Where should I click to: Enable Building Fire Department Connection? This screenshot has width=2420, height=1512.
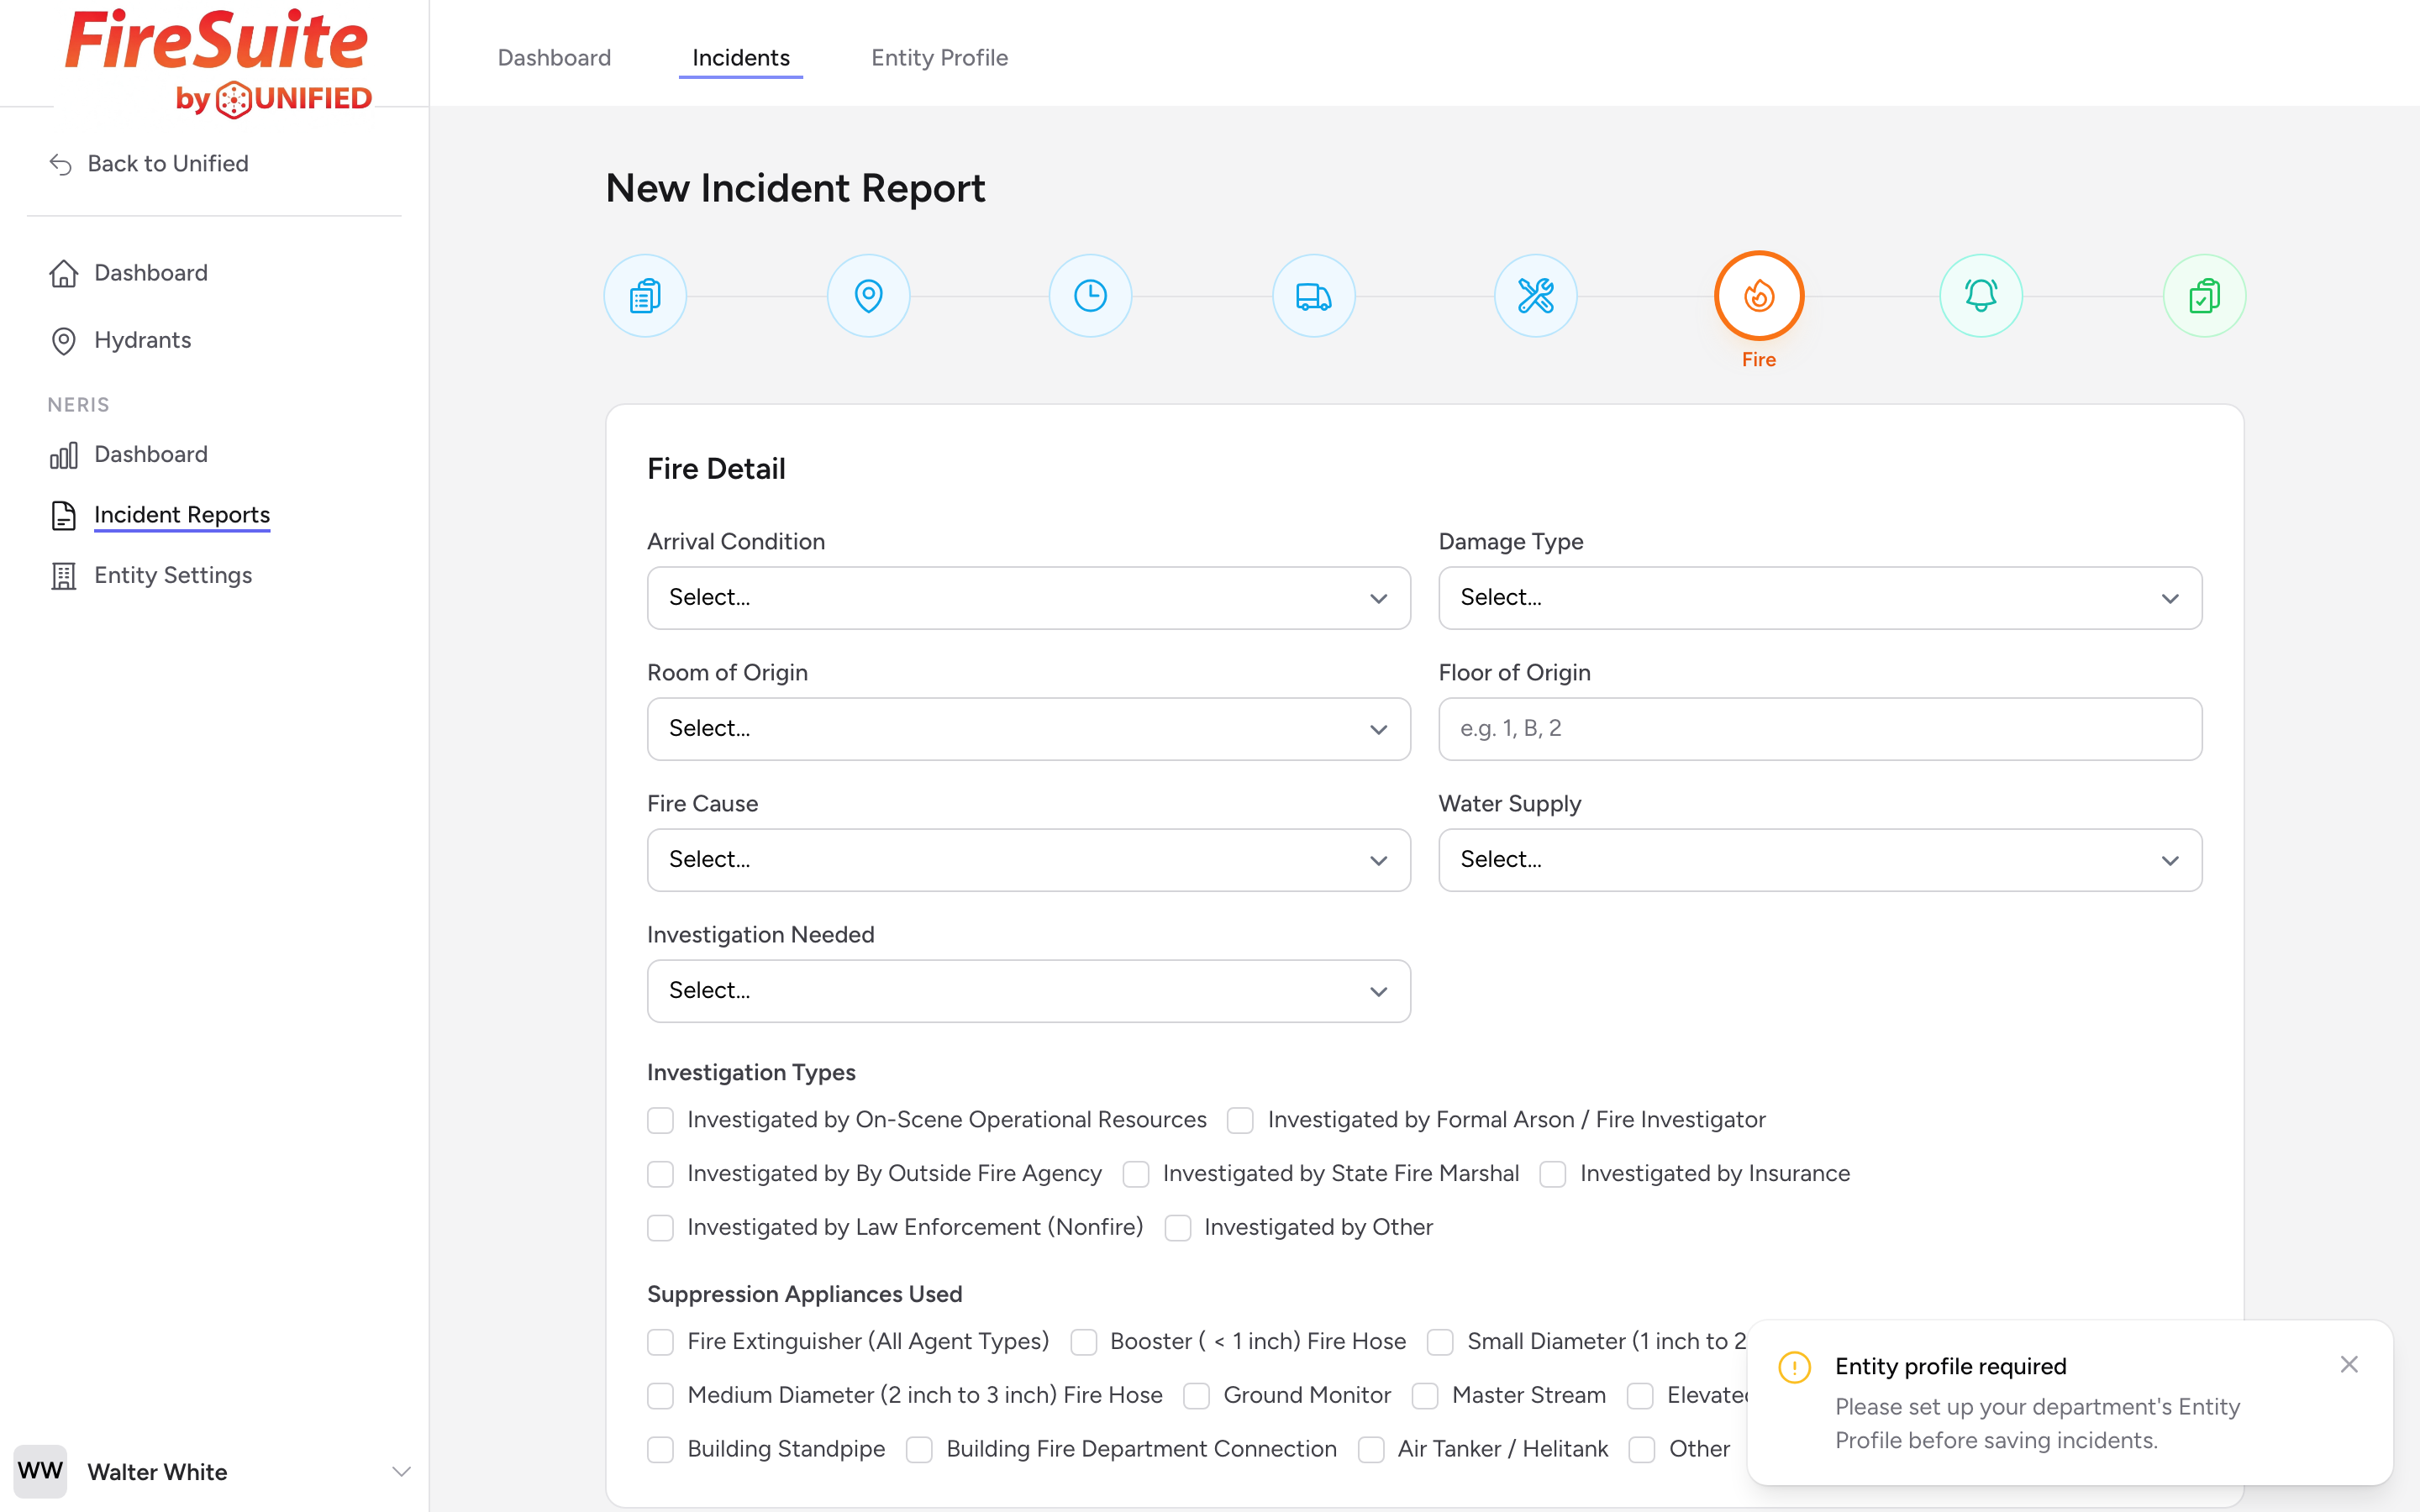[x=919, y=1450]
